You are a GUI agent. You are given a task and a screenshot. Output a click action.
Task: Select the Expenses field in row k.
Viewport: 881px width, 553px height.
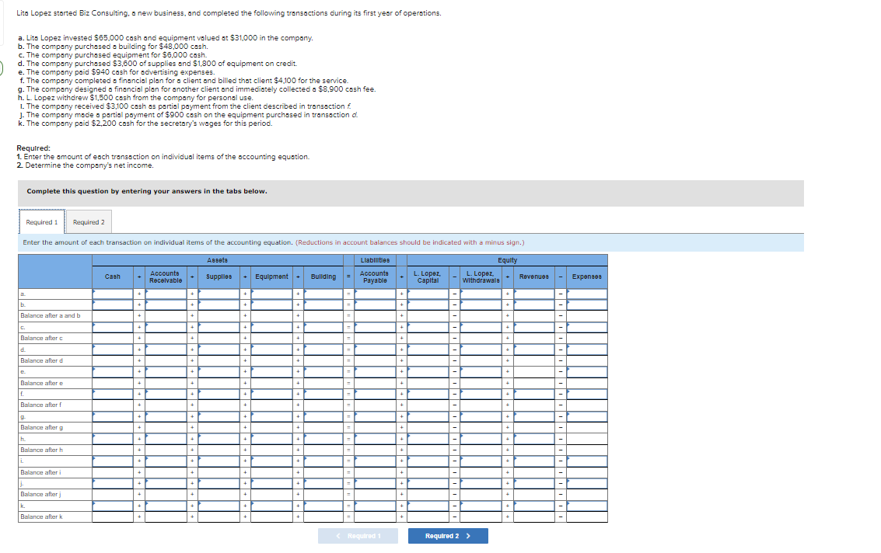pyautogui.click(x=586, y=506)
